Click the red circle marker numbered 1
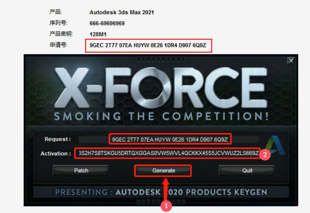Screen dimensions: 310x213 coord(166,206)
